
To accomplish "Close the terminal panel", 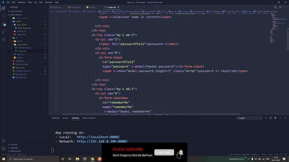I will [285, 118].
